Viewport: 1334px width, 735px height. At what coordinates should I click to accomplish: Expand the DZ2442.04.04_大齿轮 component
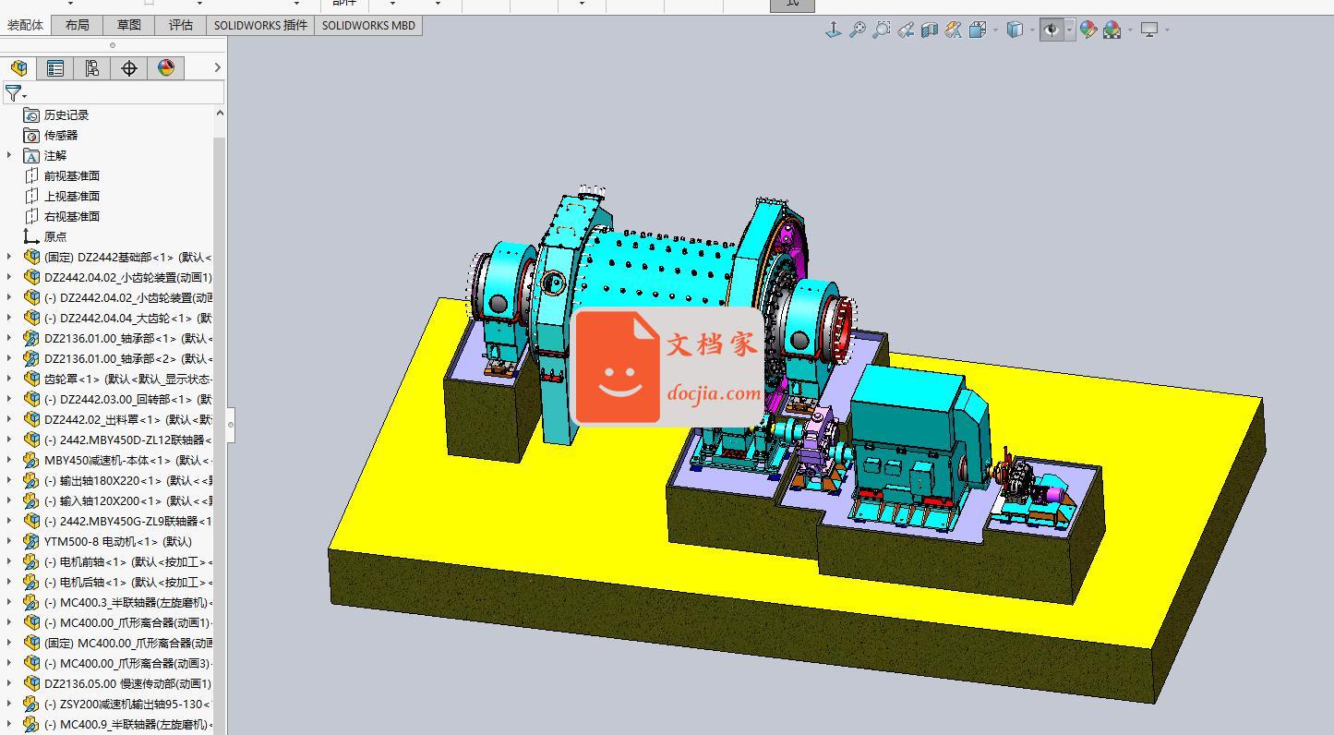pyautogui.click(x=10, y=318)
